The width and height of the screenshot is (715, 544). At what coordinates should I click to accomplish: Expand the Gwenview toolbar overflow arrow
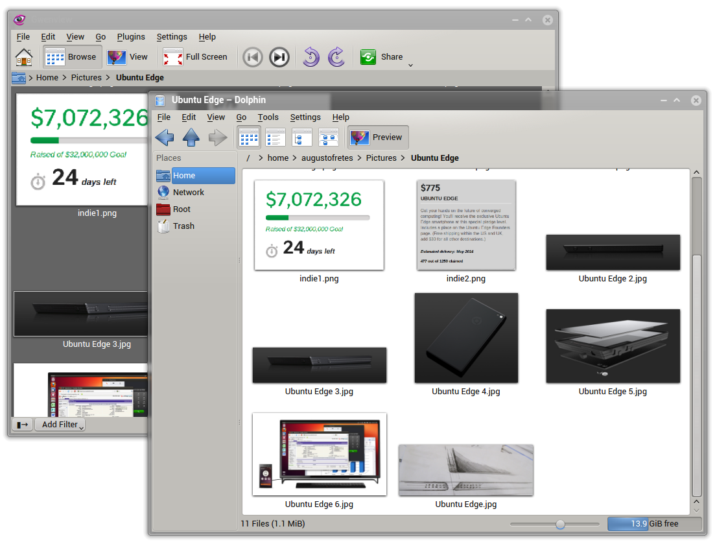point(410,65)
